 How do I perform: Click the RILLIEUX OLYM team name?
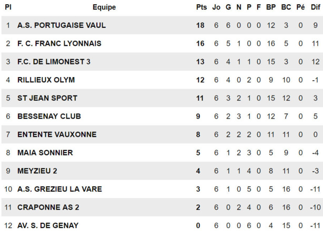46,80
